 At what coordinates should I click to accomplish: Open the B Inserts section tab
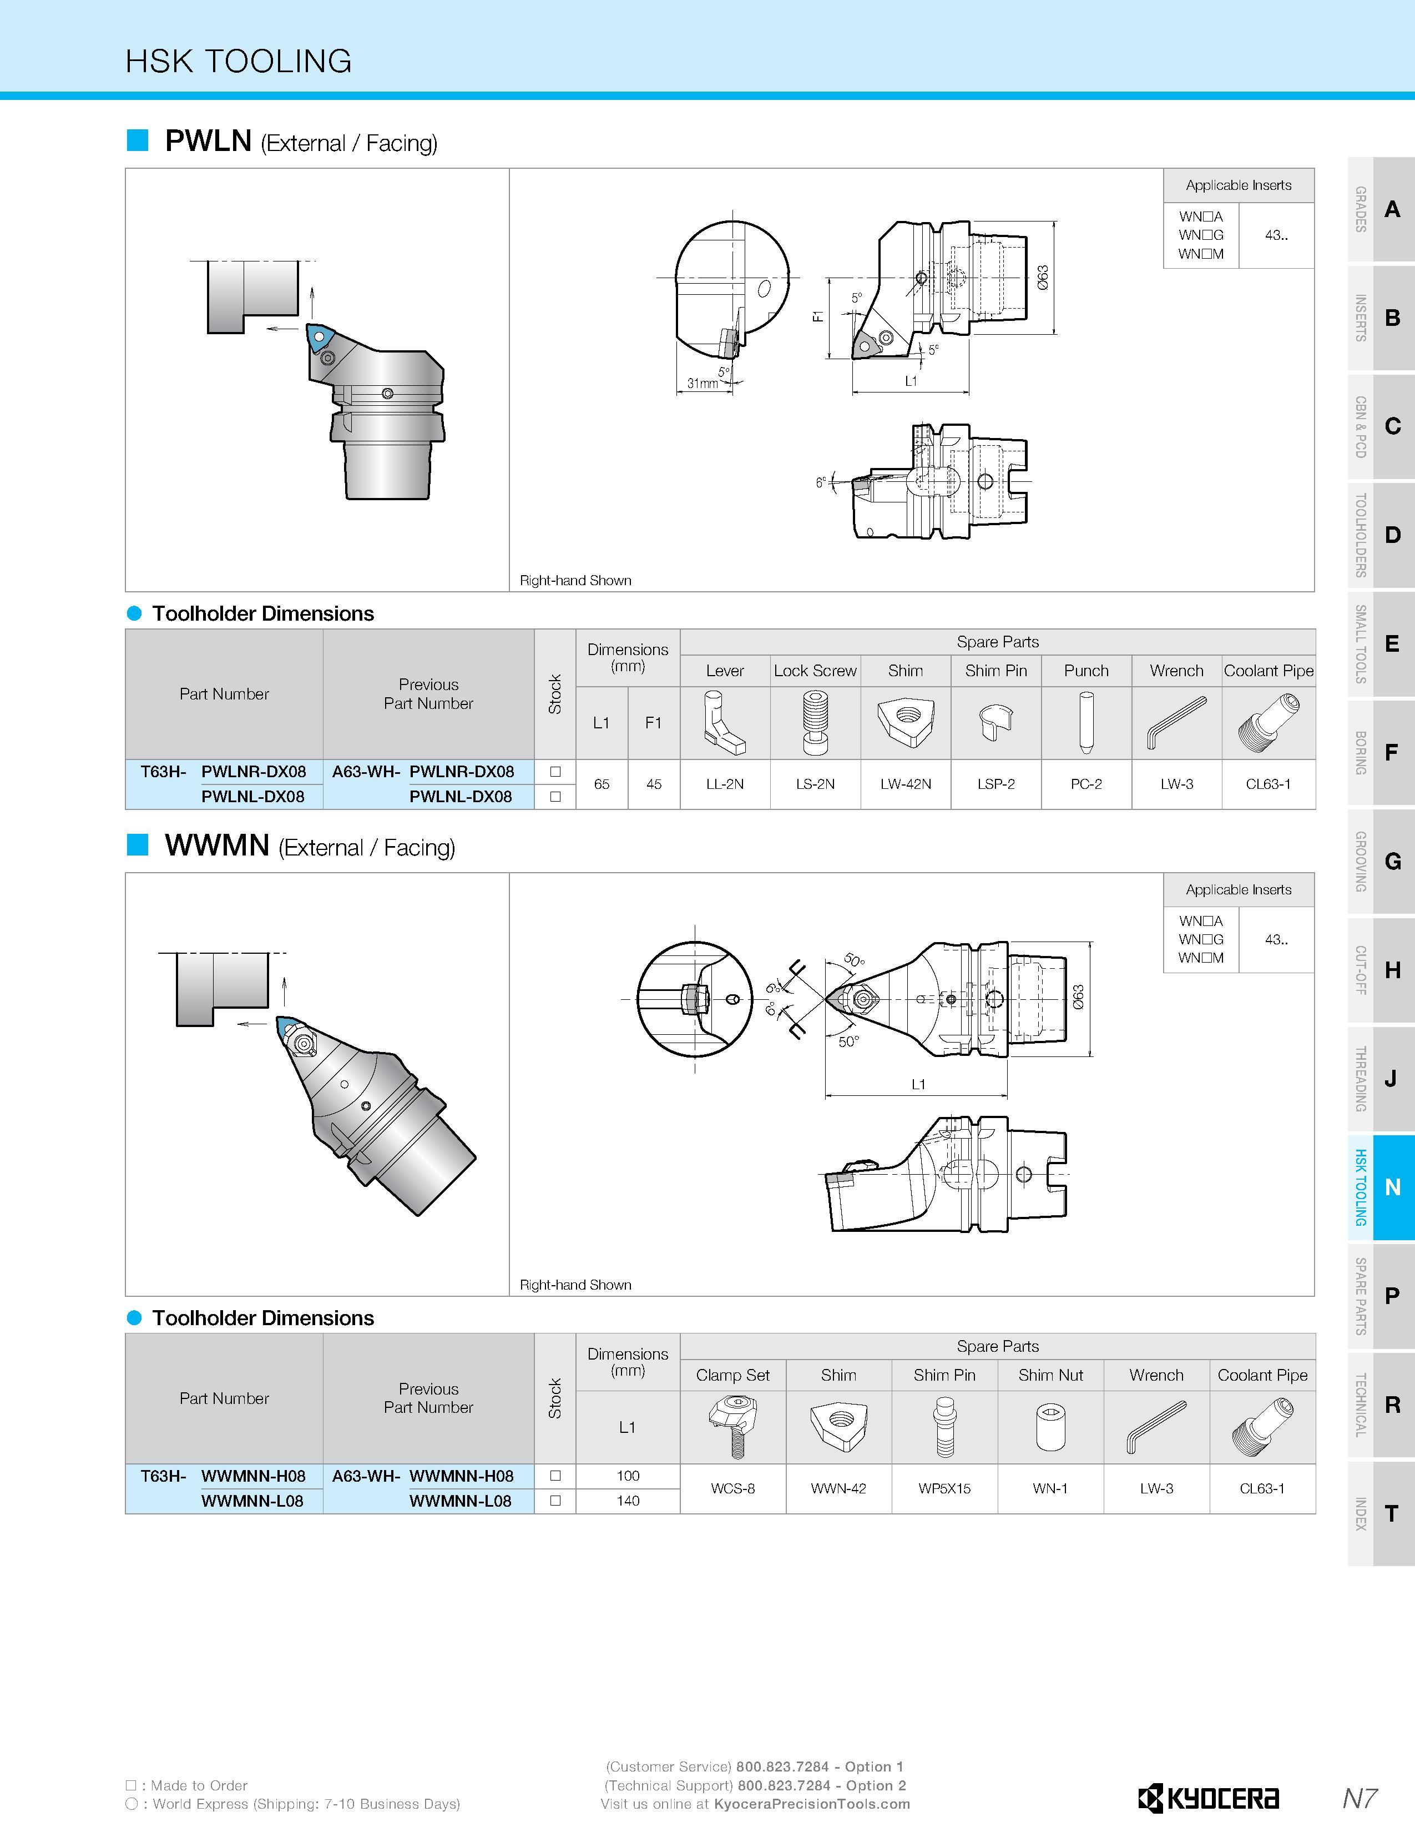point(1381,318)
